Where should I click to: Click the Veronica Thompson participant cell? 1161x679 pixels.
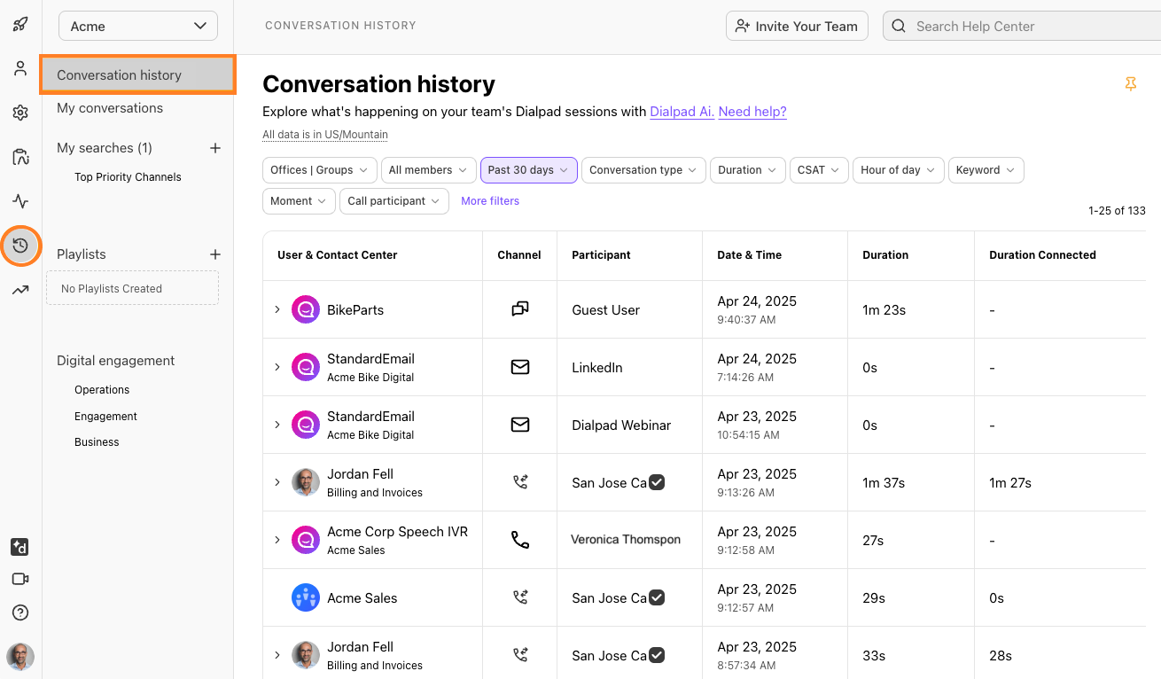click(x=626, y=540)
